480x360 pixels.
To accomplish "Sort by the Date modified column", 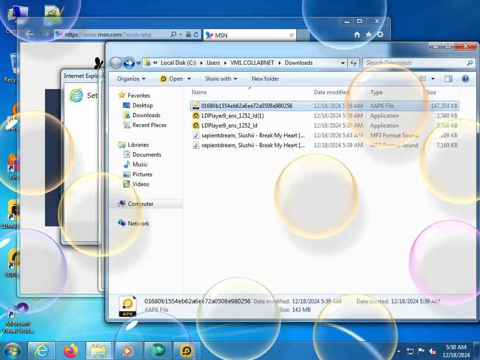I will [331, 92].
